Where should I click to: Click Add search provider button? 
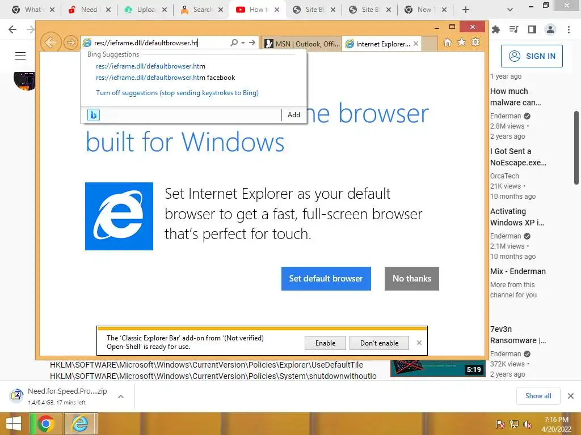point(293,115)
